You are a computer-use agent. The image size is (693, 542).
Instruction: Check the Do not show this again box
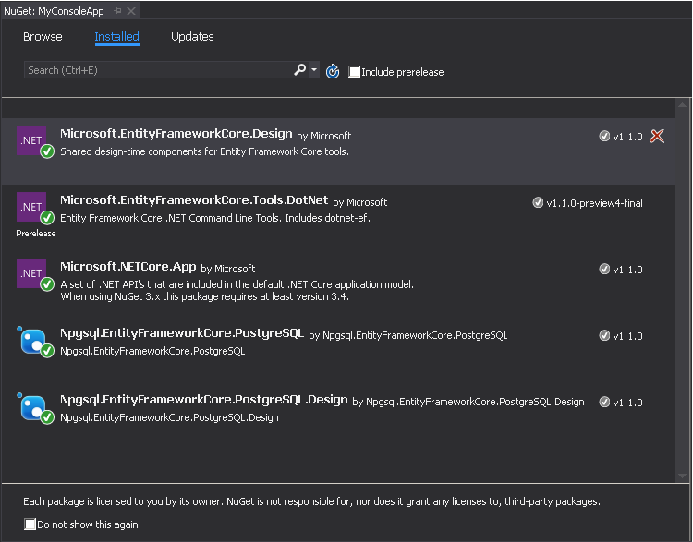click(30, 524)
